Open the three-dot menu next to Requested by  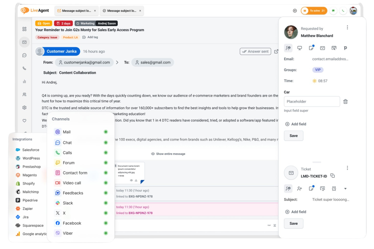(347, 27)
